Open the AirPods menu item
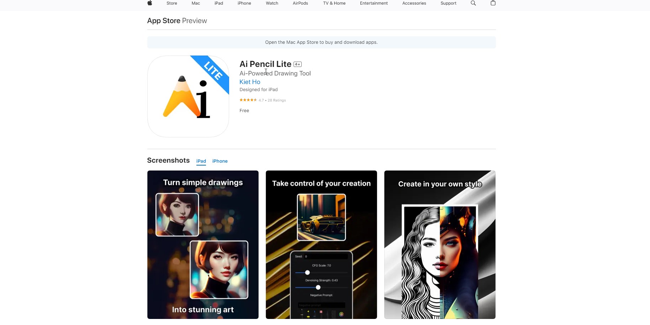The width and height of the screenshot is (650, 325). click(301, 3)
